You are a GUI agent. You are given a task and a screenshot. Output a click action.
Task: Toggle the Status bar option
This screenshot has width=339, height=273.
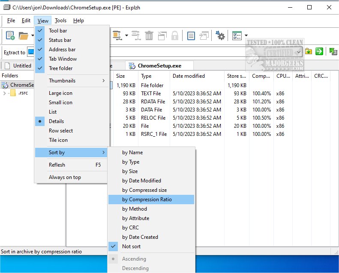(x=60, y=40)
